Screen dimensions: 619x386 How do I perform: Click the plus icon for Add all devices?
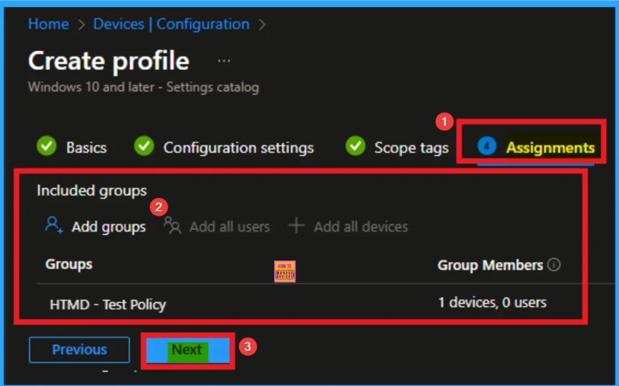(x=296, y=226)
